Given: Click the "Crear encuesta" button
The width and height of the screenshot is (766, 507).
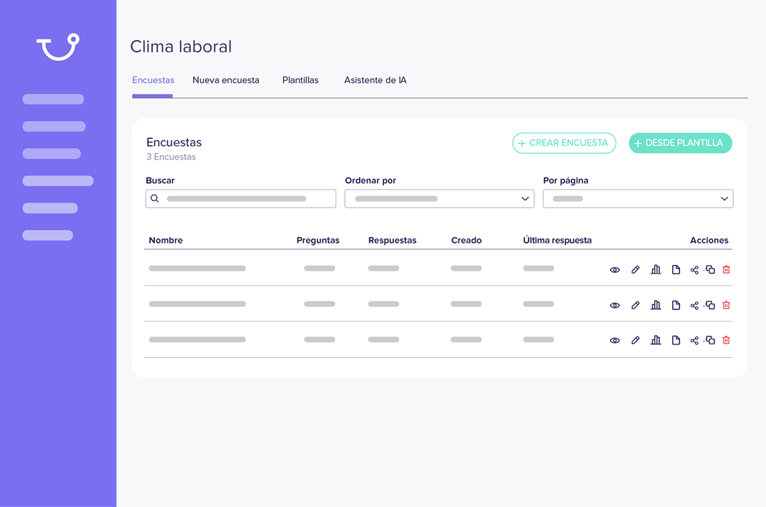Looking at the screenshot, I should click(564, 143).
